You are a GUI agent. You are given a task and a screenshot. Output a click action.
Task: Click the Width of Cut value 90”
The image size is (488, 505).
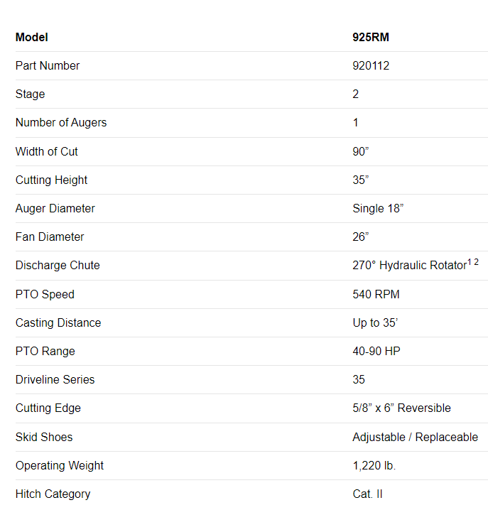tap(361, 151)
